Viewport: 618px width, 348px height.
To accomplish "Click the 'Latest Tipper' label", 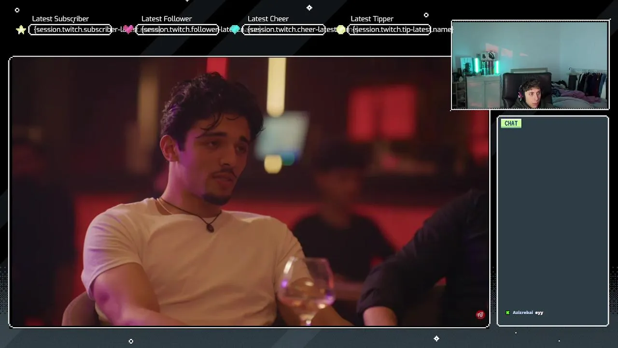I will pyautogui.click(x=372, y=19).
